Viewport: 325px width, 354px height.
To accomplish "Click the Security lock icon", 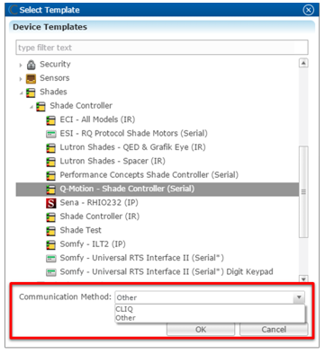I will coord(31,65).
